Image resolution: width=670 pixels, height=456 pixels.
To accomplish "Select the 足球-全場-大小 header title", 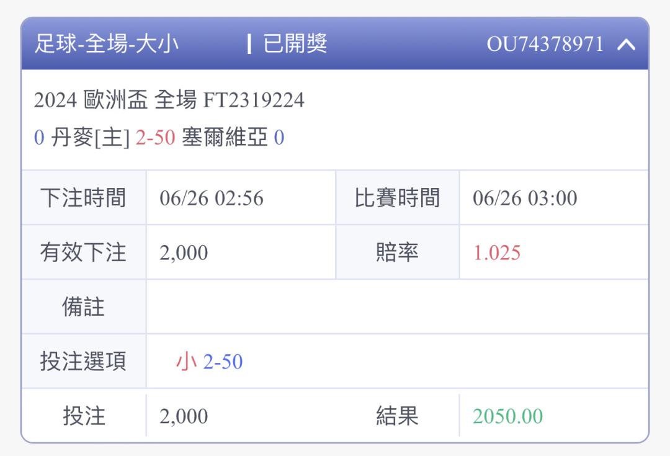I will (x=107, y=44).
